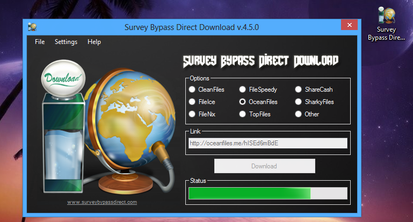This screenshot has height=222, width=413.
Task: Select the ShareCash radio option
Action: (x=298, y=90)
